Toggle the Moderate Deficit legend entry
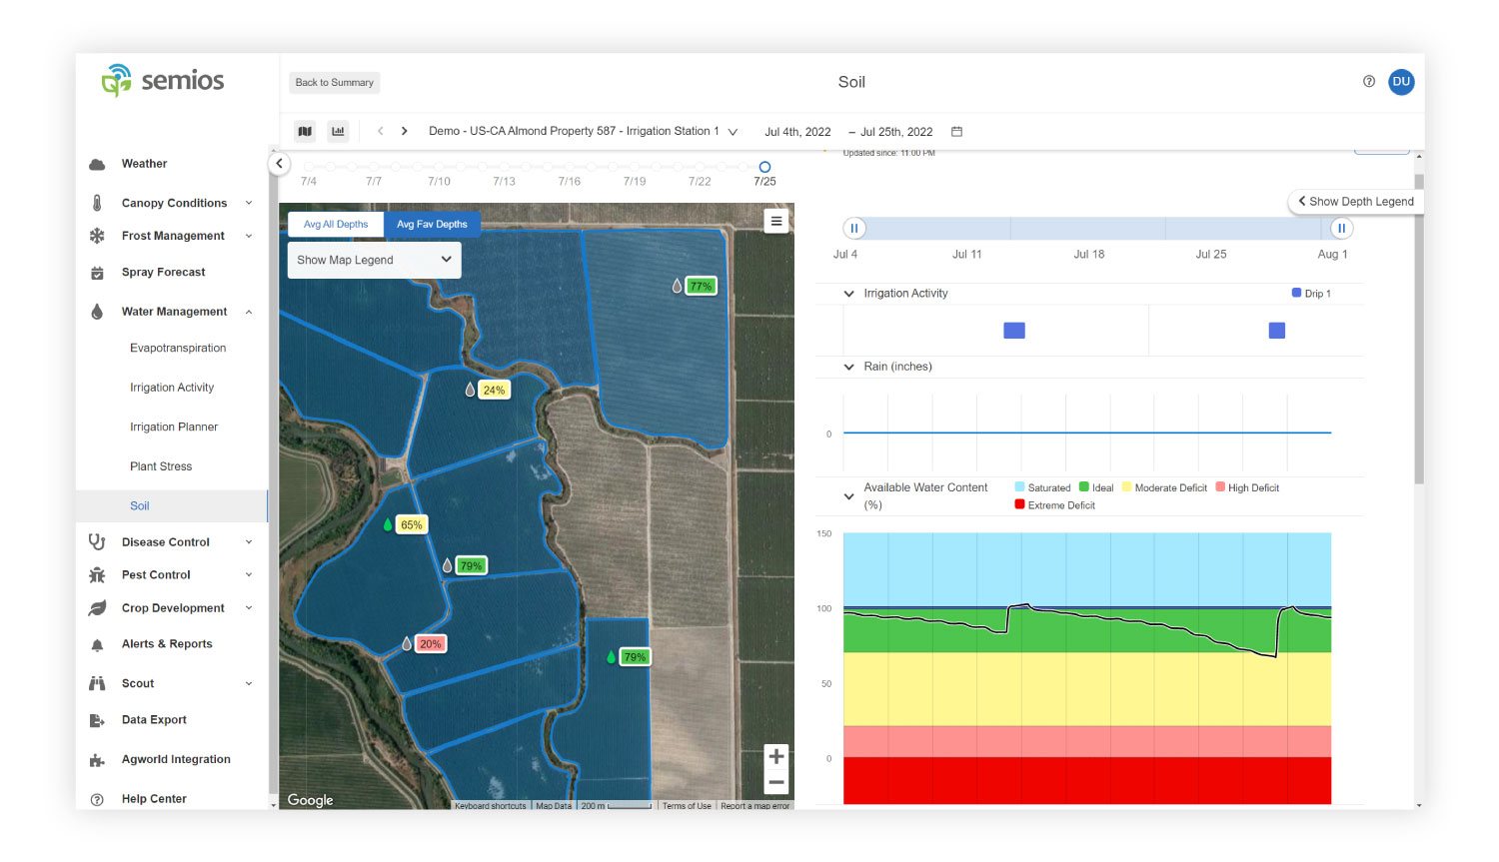This screenshot has width=1499, height=862. [x=1164, y=487]
